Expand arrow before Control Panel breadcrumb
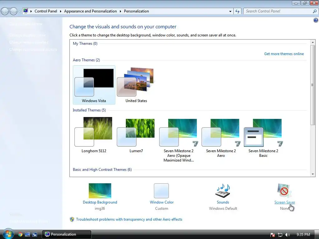 [x=31, y=11]
